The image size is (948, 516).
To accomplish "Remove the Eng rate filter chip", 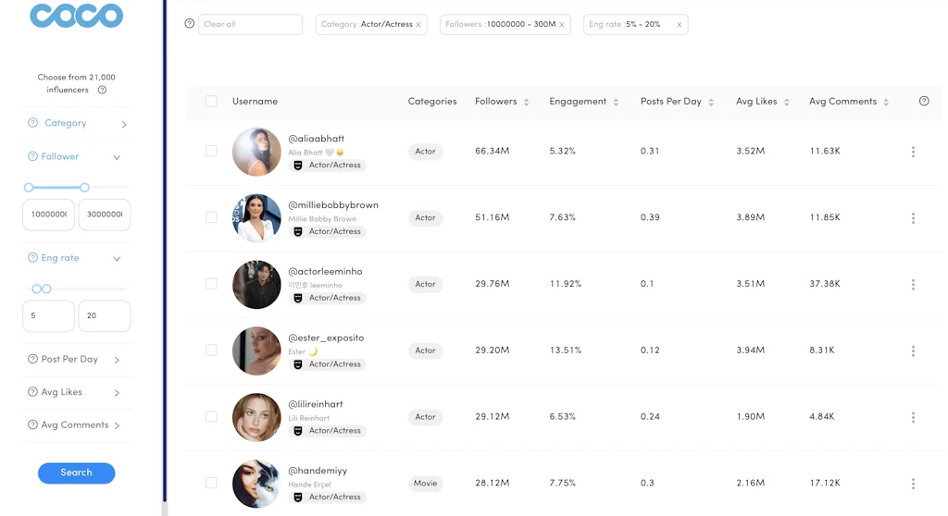I will pos(679,25).
